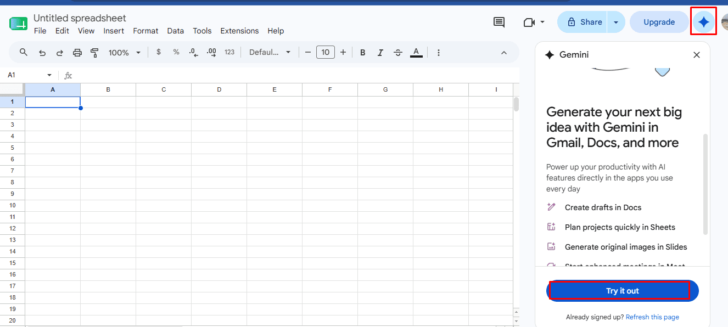Image resolution: width=728 pixels, height=327 pixels.
Task: Click the Google Sheets home icon
Action: pos(18,24)
